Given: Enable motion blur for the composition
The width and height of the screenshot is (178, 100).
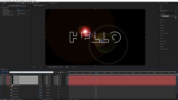Looking at the screenshot, I should pos(63,72).
